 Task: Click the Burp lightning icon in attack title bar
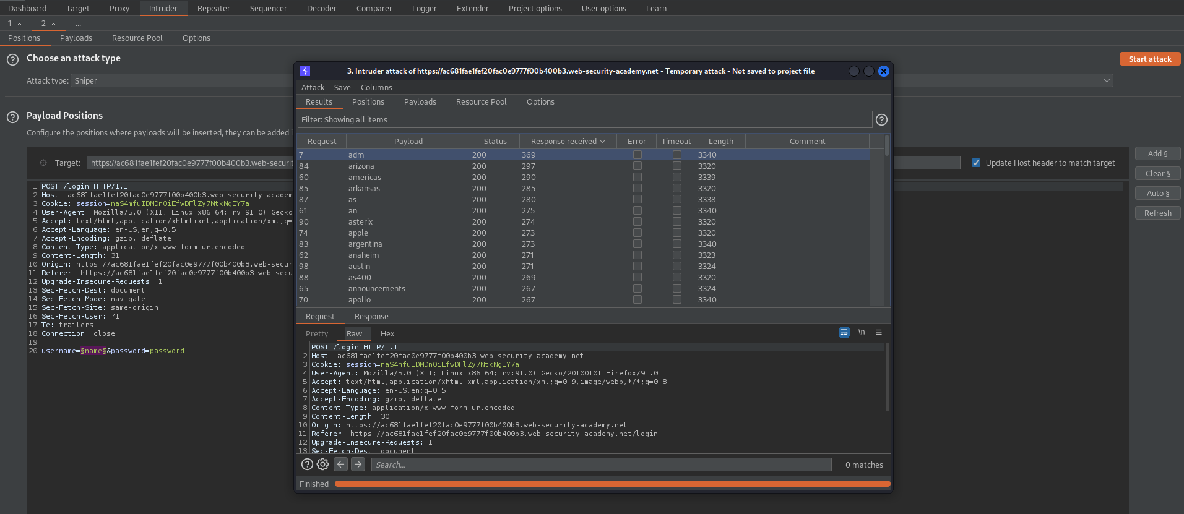pyautogui.click(x=305, y=71)
